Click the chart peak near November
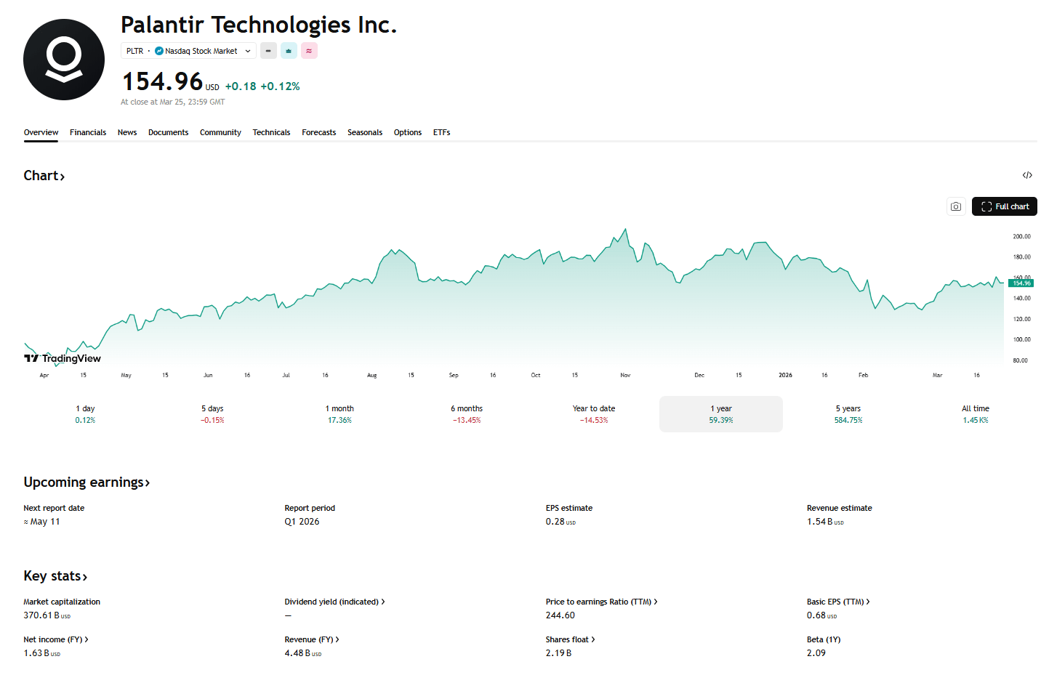This screenshot has height=675, width=1049. [625, 230]
